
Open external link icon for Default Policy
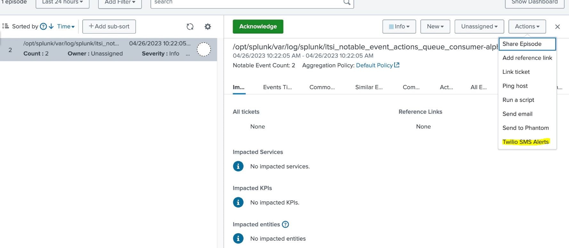[x=397, y=65]
